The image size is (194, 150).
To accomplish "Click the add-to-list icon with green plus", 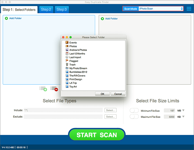I will [x=43, y=89].
